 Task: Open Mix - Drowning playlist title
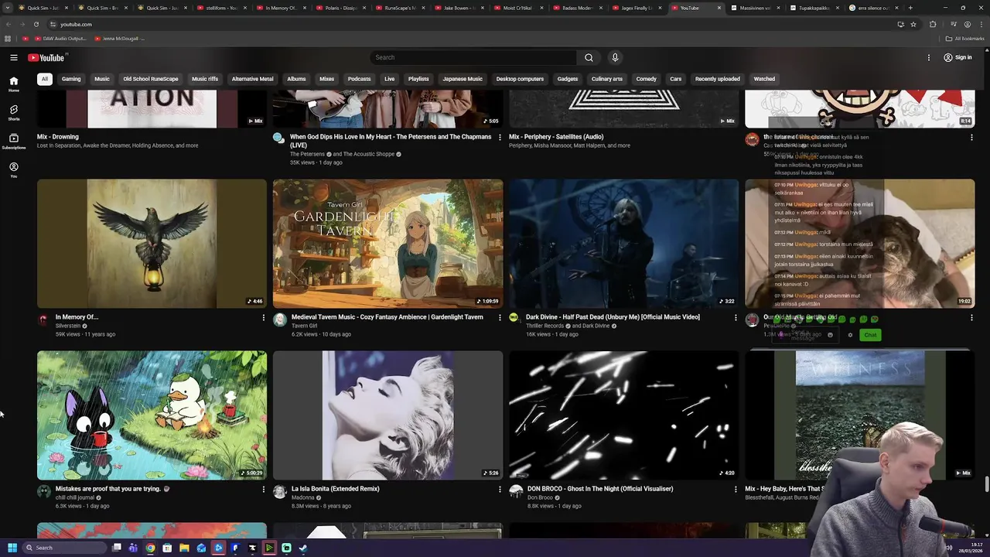tap(58, 137)
